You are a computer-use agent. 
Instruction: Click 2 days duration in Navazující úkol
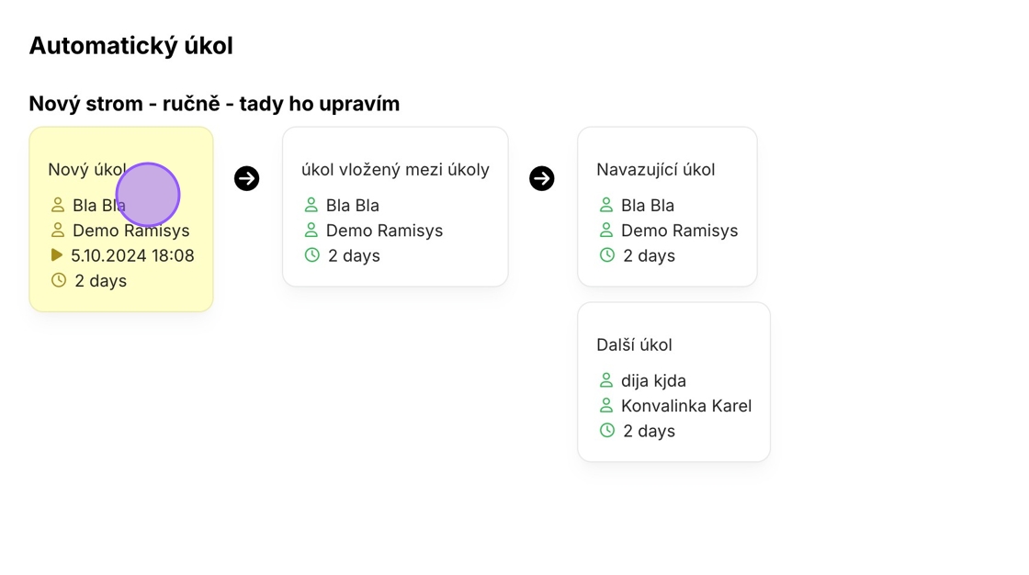[x=649, y=255]
